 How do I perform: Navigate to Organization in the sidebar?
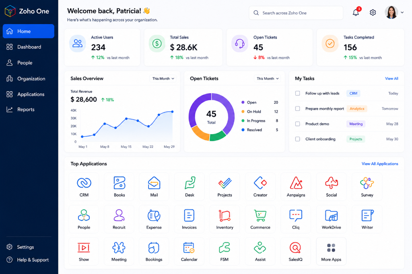[29, 78]
